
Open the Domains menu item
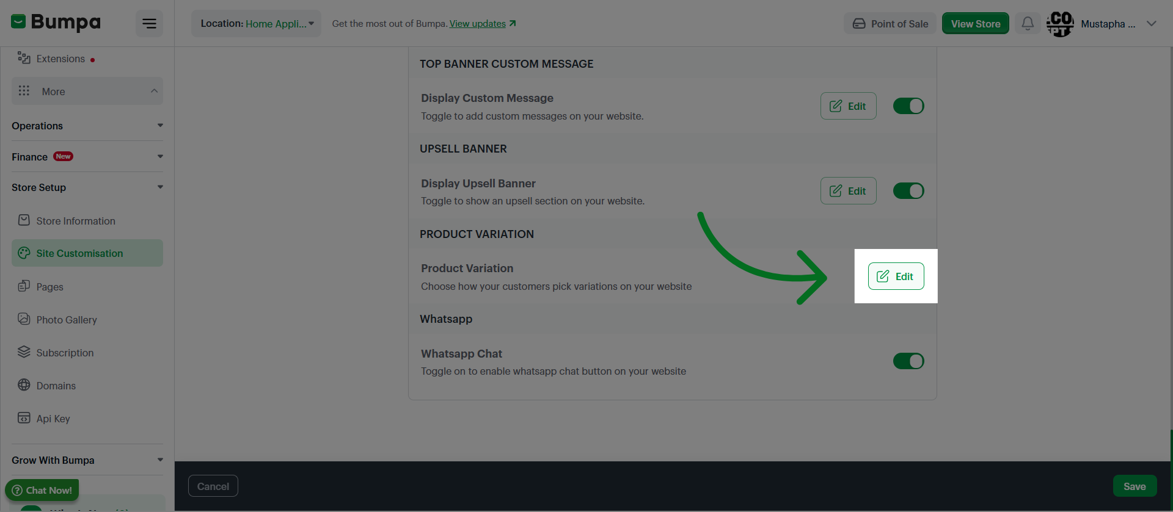(87, 386)
